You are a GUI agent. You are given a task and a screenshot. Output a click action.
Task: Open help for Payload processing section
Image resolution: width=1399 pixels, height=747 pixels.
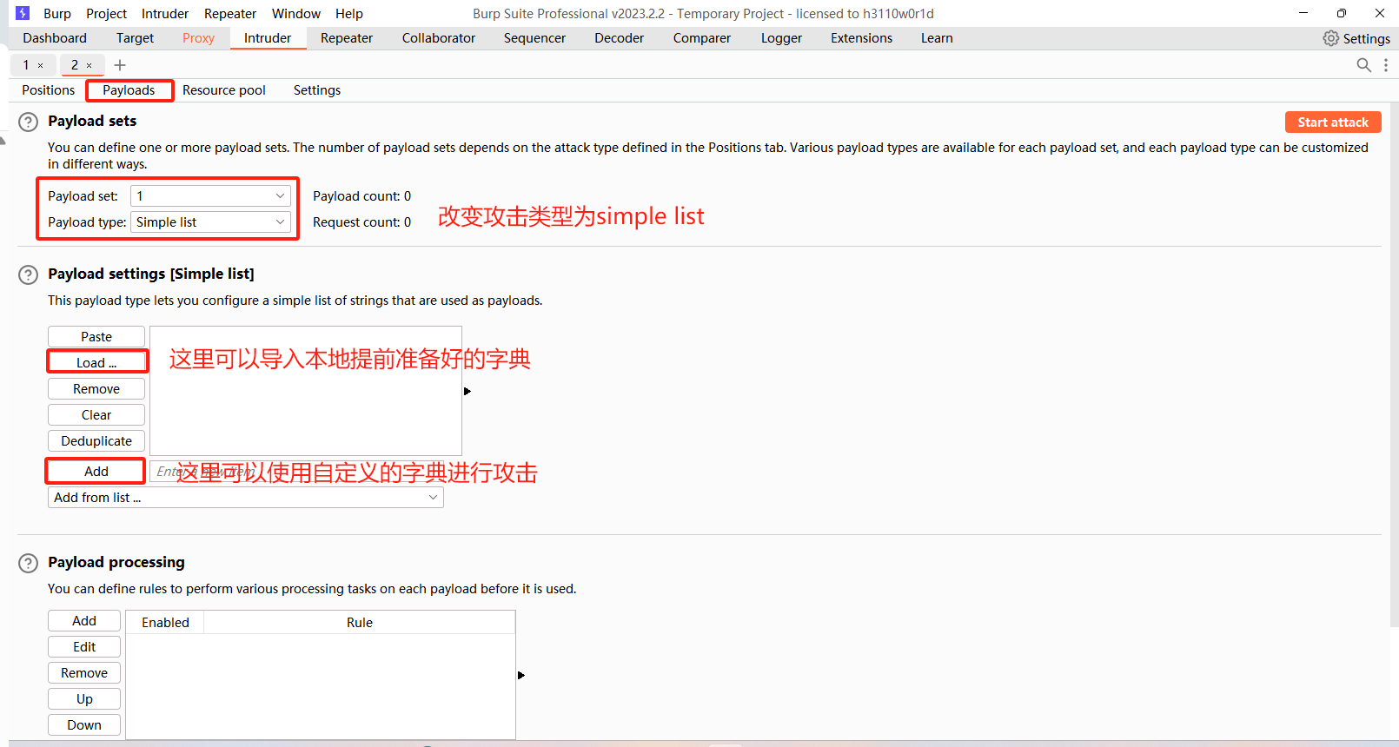pos(29,563)
